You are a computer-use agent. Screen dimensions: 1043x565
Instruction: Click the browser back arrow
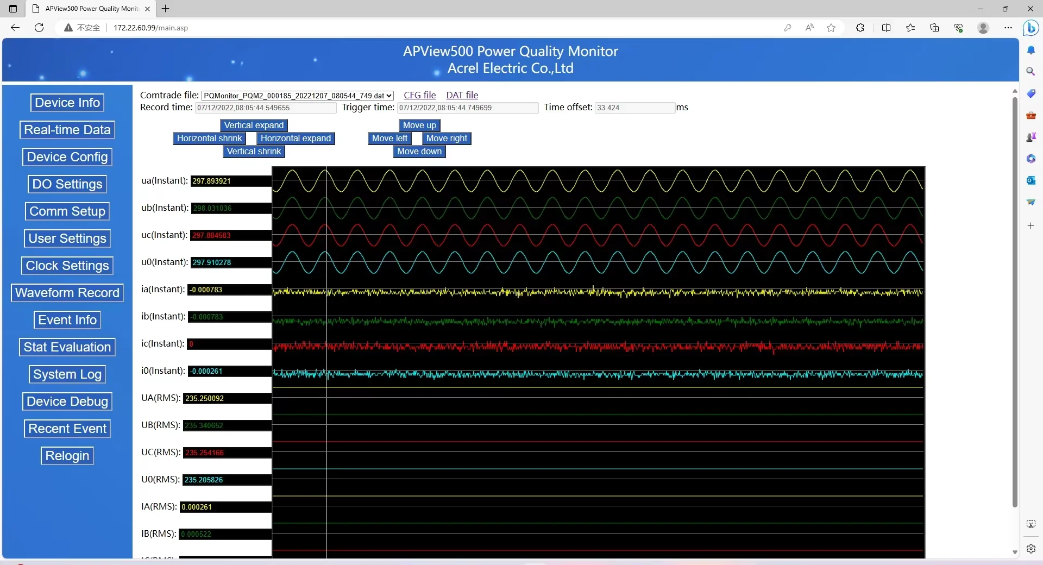click(x=15, y=28)
